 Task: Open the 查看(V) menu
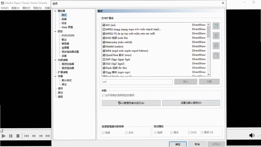[15, 8]
